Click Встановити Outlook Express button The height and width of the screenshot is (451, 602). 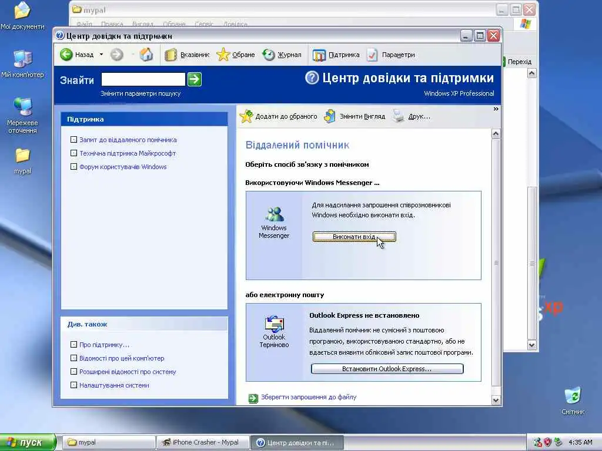tap(387, 369)
